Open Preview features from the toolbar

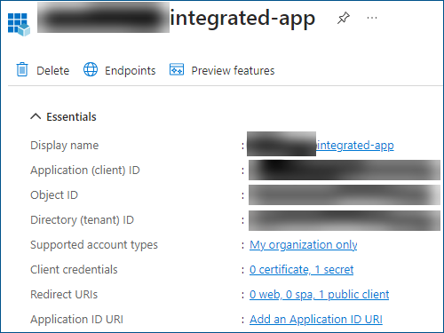coord(233,71)
